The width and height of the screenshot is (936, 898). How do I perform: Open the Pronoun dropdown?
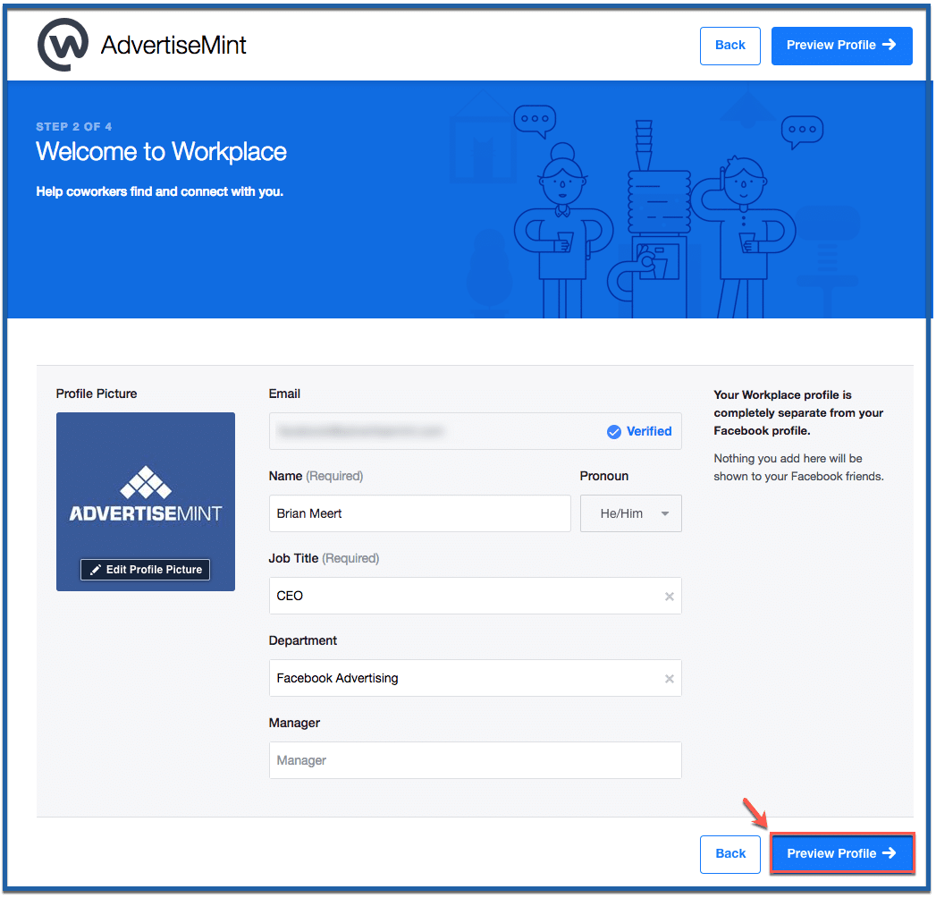pyautogui.click(x=630, y=513)
